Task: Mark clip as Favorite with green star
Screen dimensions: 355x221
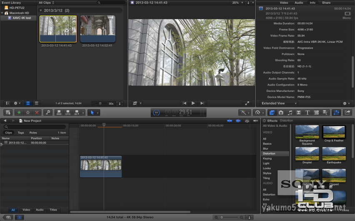Action: (19, 113)
